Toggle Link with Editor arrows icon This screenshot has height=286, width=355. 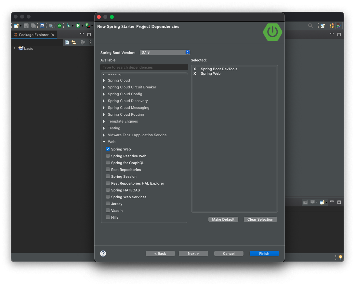[x=74, y=42]
